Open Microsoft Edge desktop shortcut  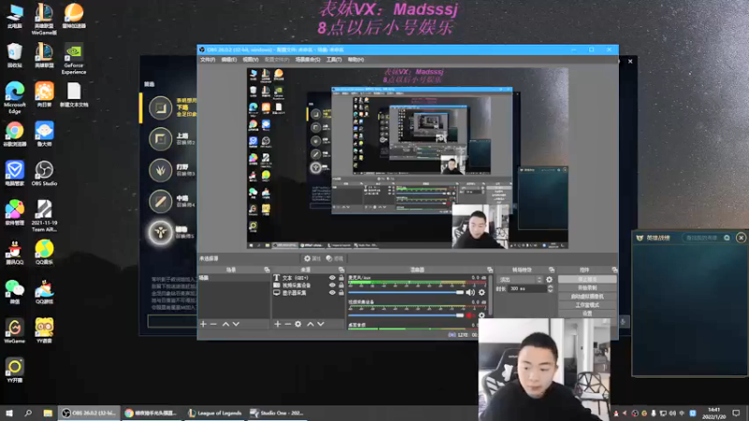coord(15,97)
